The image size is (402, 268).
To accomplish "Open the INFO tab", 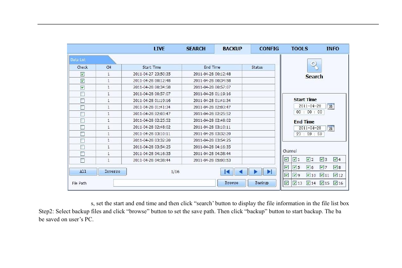I will (332, 49).
